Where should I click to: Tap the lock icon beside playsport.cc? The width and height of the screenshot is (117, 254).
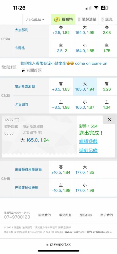pyautogui.click(x=47, y=244)
